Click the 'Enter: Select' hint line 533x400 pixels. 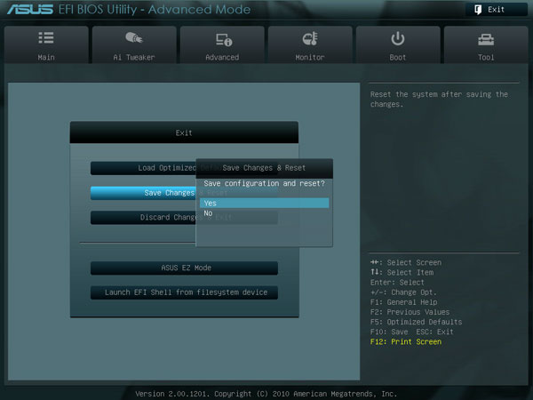pyautogui.click(x=397, y=283)
